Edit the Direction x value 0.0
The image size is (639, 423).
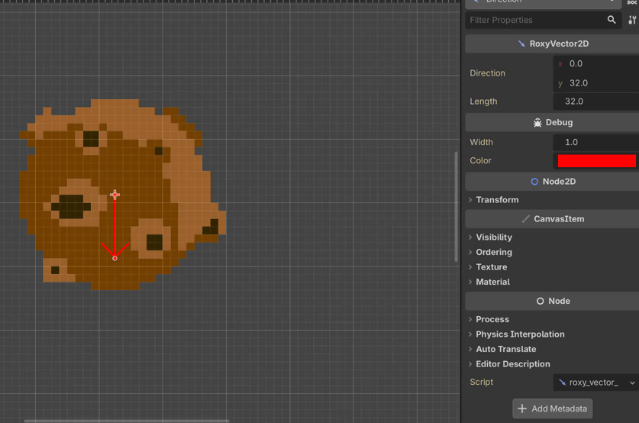[x=595, y=63]
